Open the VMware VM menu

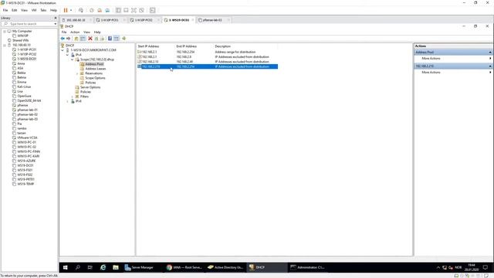(34, 10)
